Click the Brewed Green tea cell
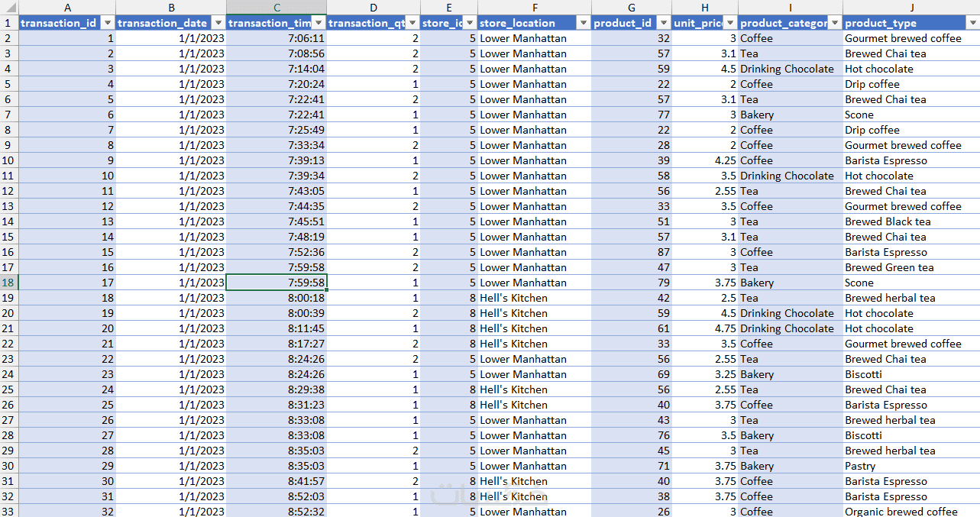The width and height of the screenshot is (980, 517). 911,267
